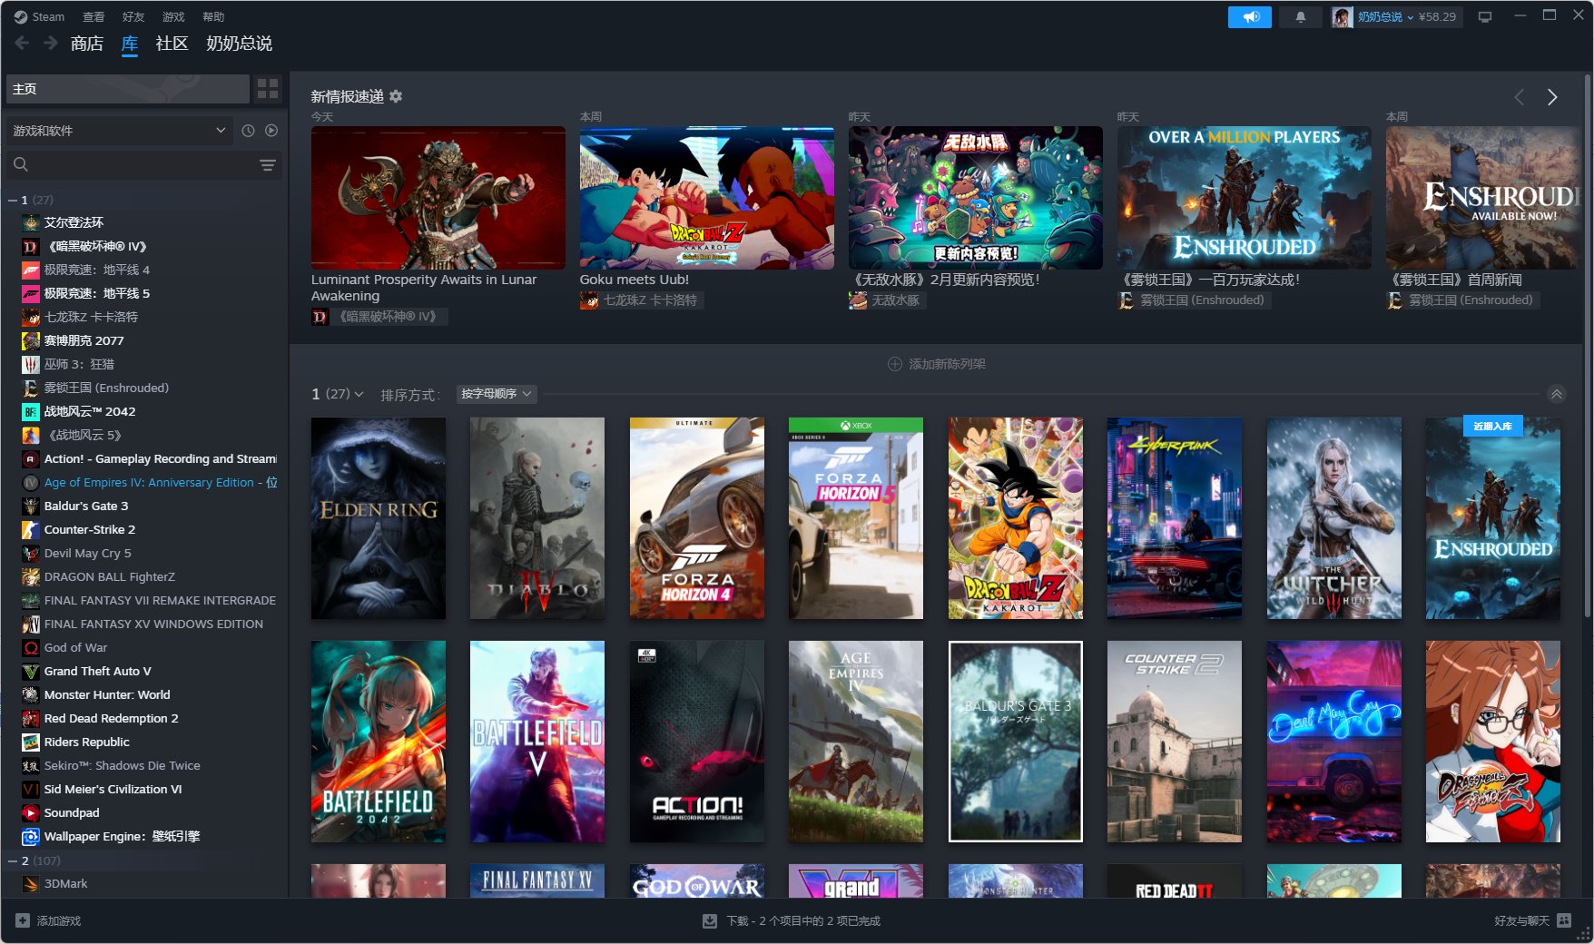1594x944 pixels.
Task: Open the 查看 menu
Action: click(x=93, y=16)
